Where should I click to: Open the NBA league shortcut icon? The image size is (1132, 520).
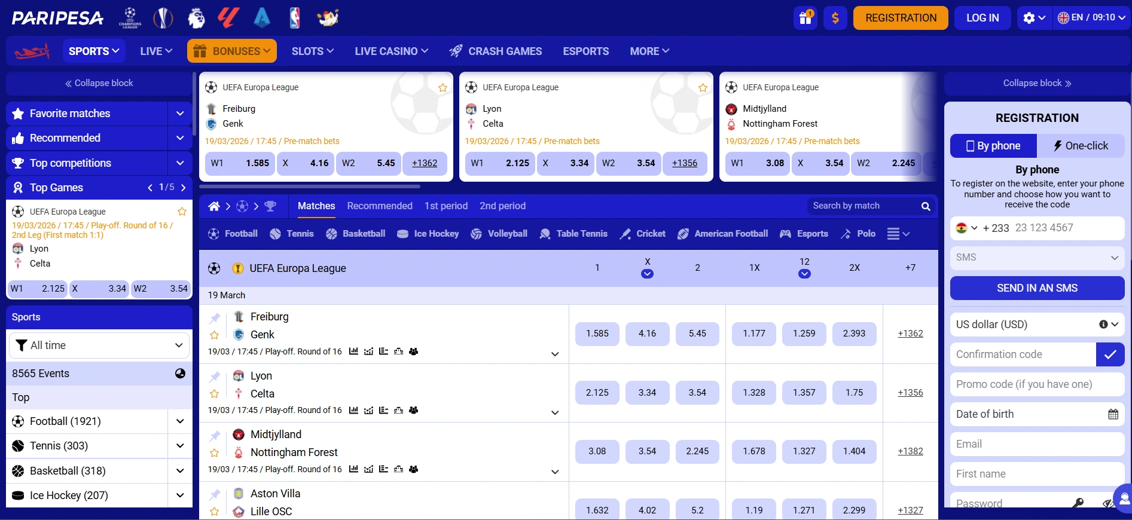294,18
